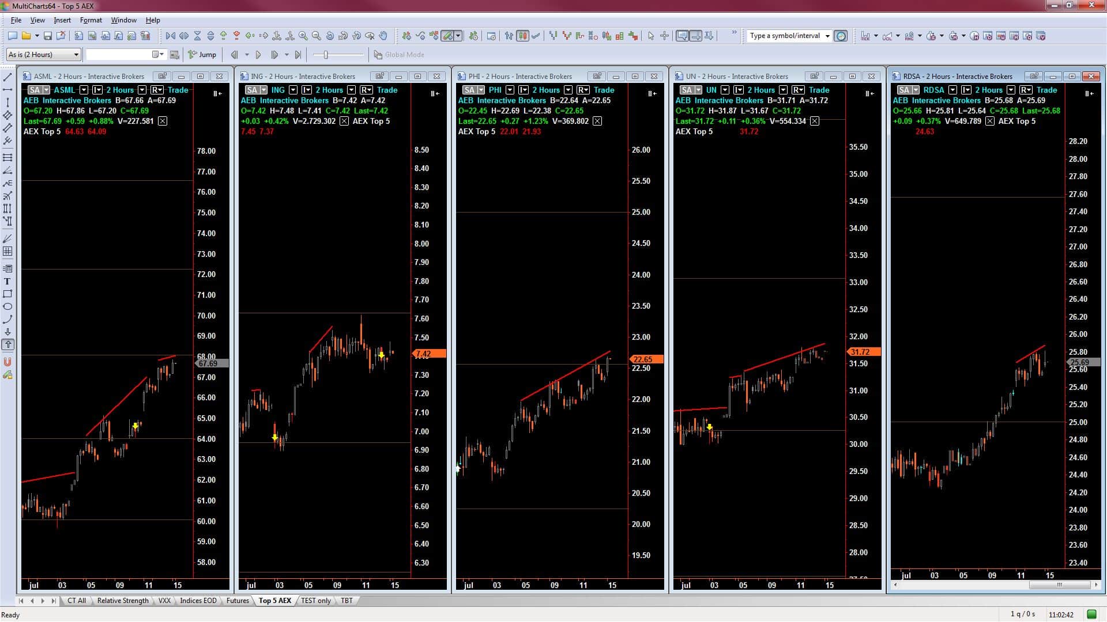Toggle the X status line box in PHI chart

[597, 121]
